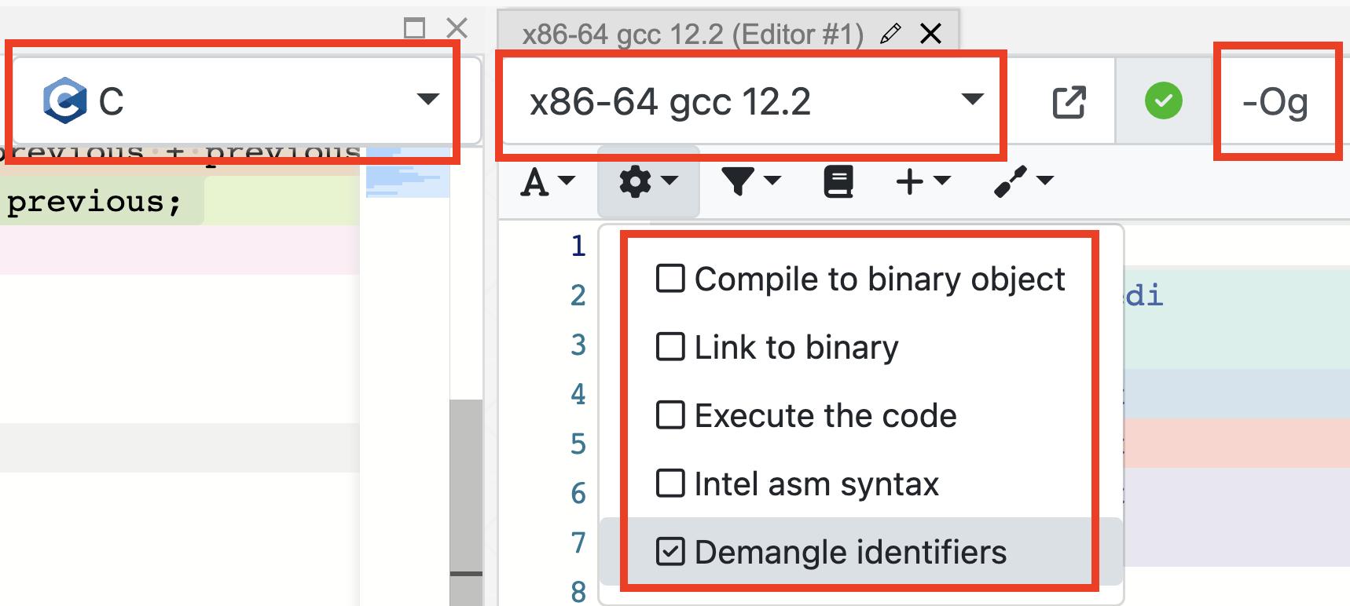Screen dimensions: 1350x606
Task: Open the add new plus menu
Action: (923, 181)
